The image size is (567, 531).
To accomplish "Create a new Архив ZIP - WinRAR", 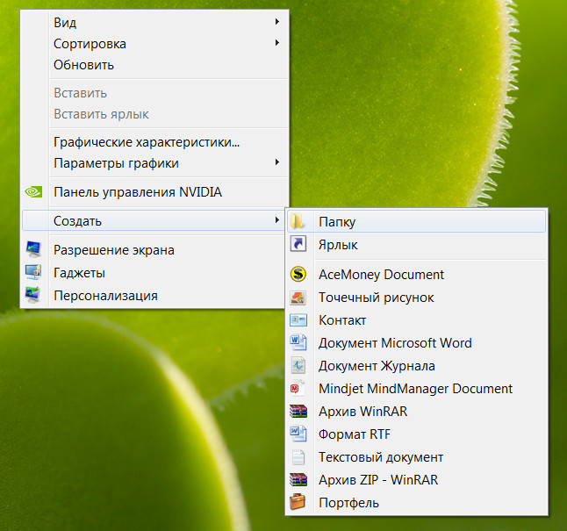I will pos(416,480).
